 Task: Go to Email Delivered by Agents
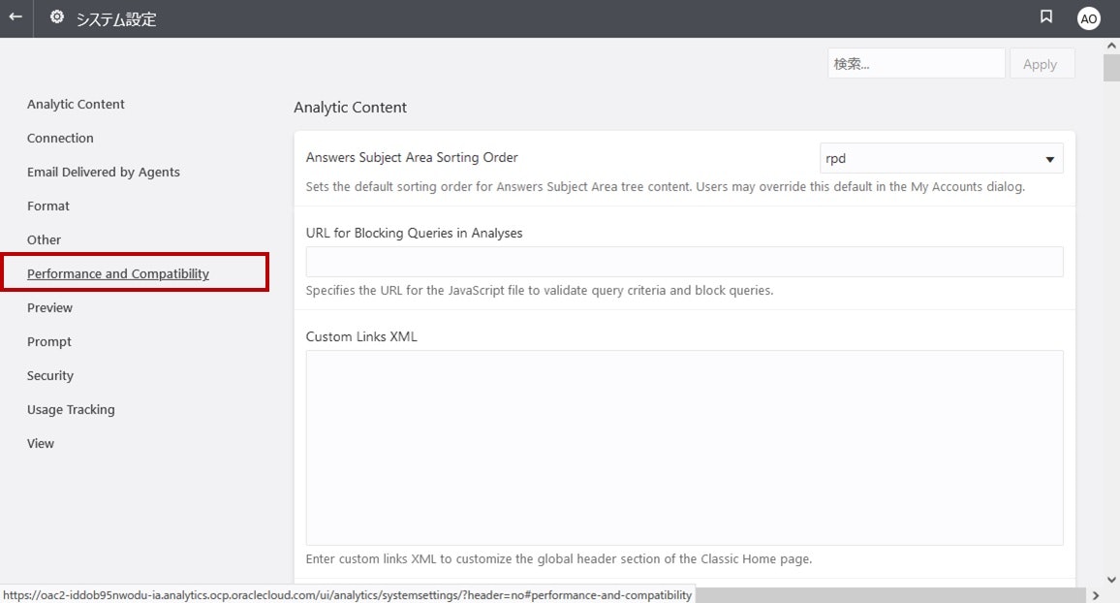[x=104, y=173]
